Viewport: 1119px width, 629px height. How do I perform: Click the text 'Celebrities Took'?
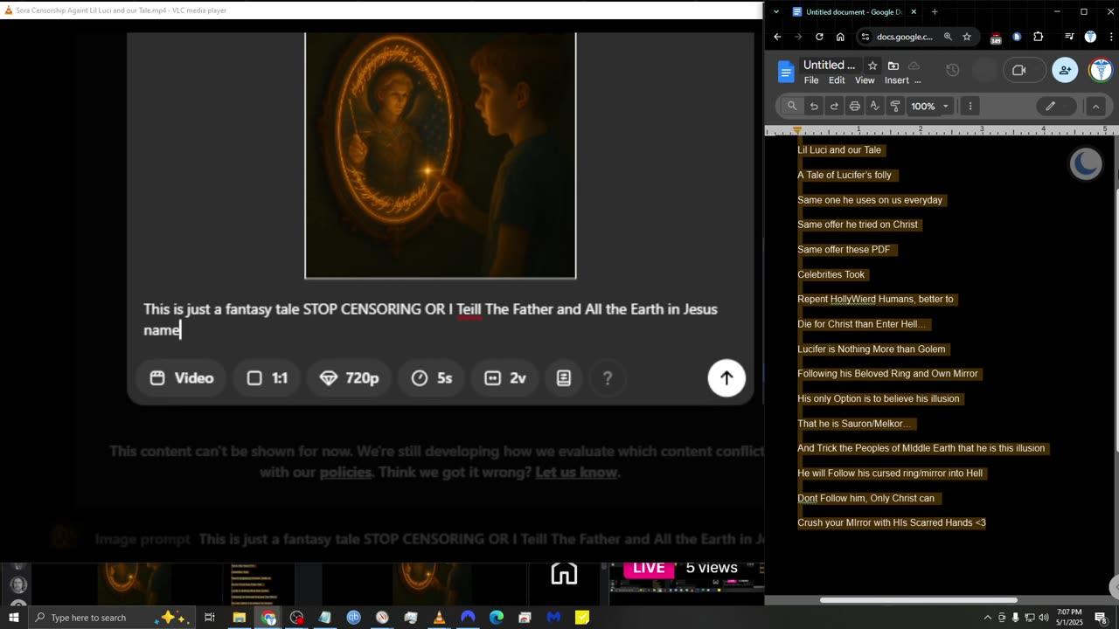click(x=831, y=274)
